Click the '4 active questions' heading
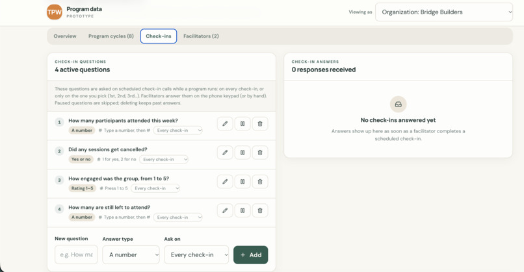524x272 pixels. pos(82,69)
